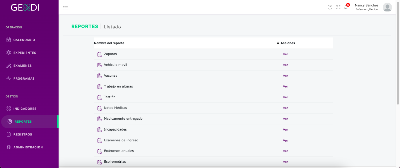Click the report icon beside Espirometrías

[100, 162]
